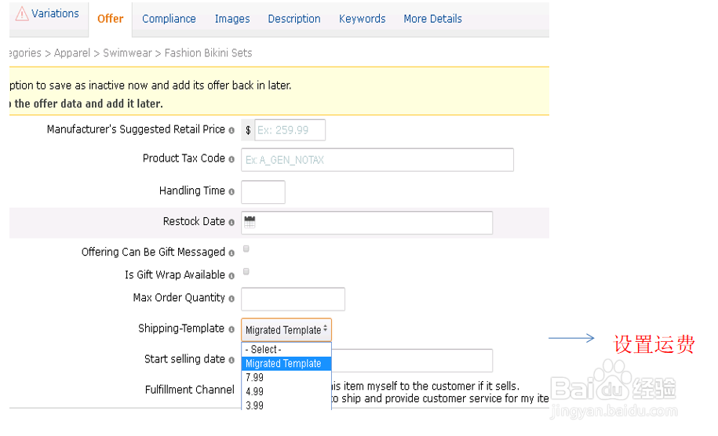Open the Keywords tab
718x436 pixels.
[x=362, y=19]
